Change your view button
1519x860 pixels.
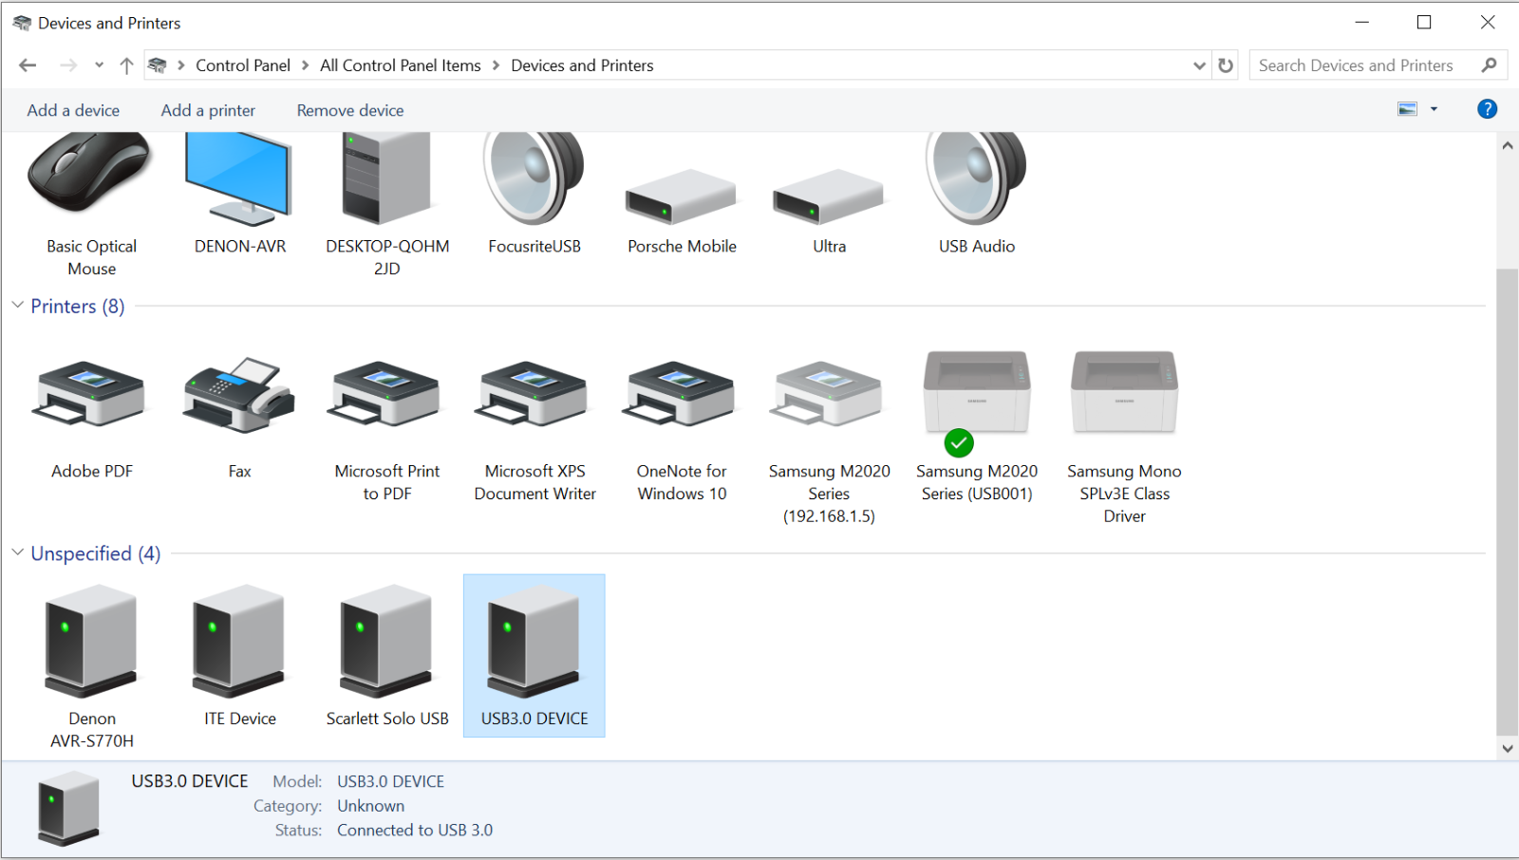tap(1407, 109)
